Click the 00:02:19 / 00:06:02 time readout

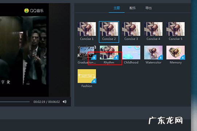pyautogui.click(x=47, y=102)
